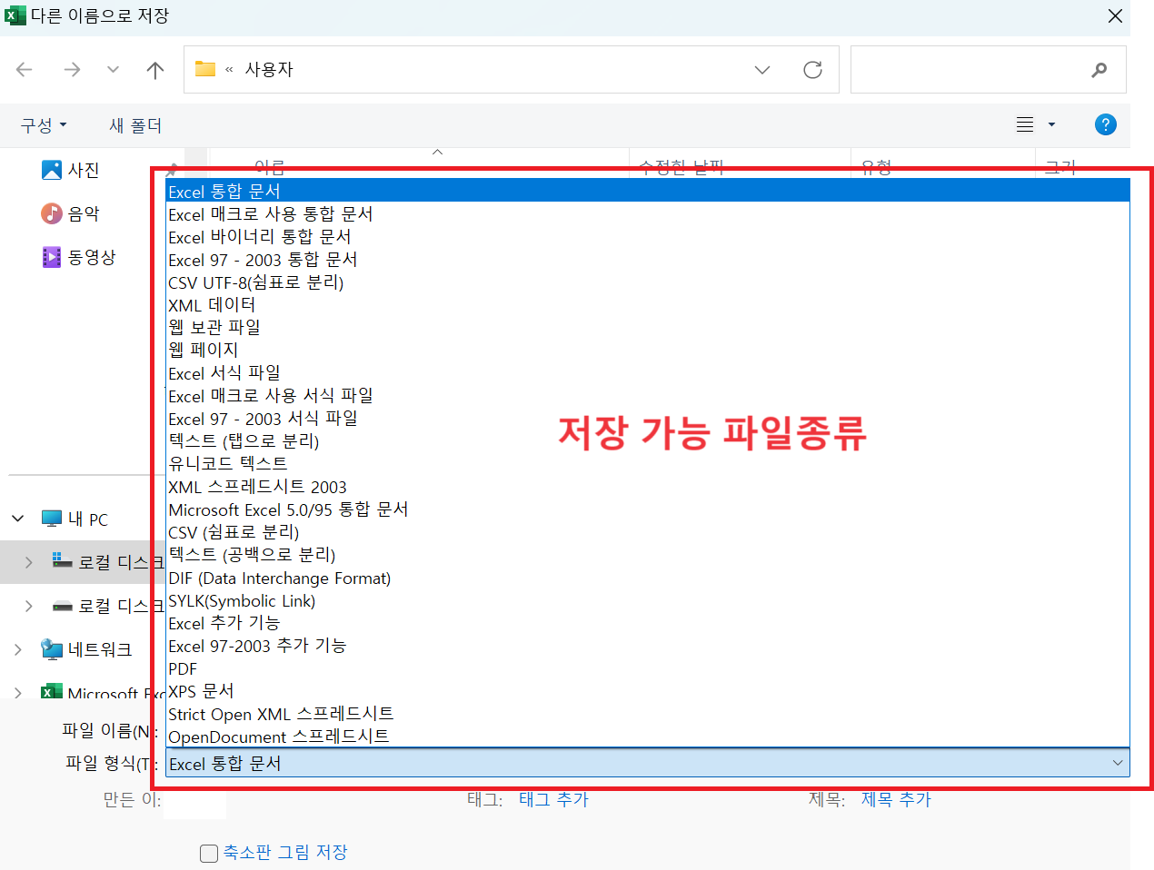Select XML 스프레드시트 2003 format
The width and height of the screenshot is (1154, 870).
click(648, 487)
